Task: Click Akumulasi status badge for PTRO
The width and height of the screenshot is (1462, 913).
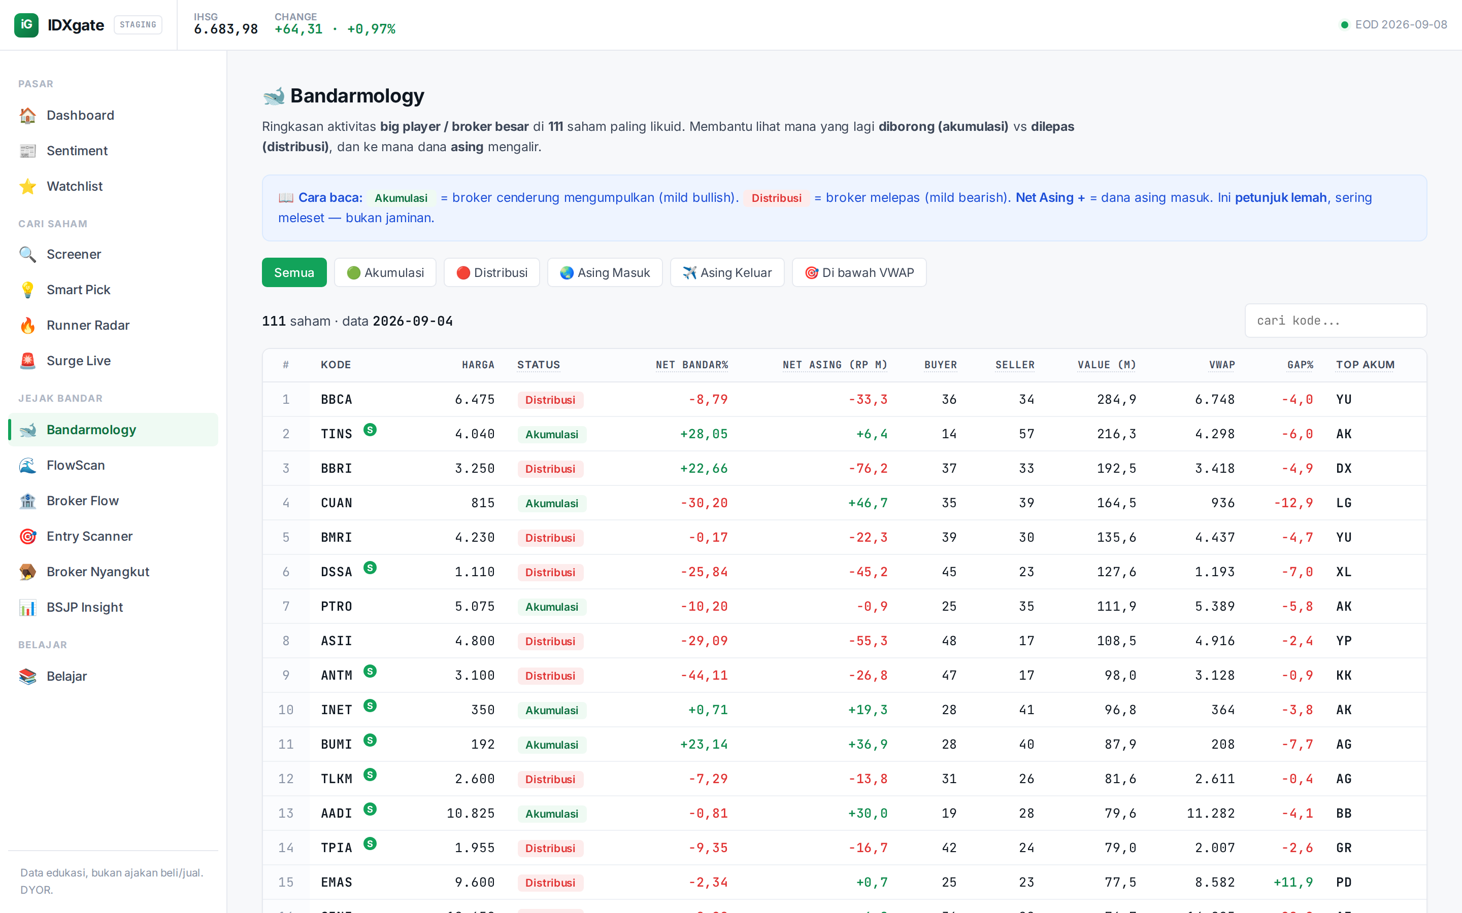Action: [x=552, y=607]
